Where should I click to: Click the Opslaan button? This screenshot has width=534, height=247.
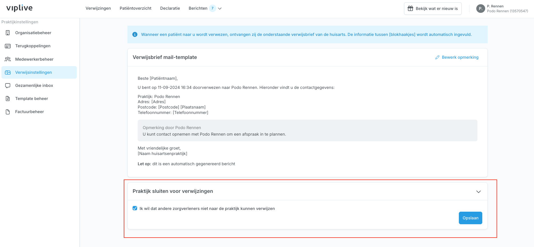click(x=470, y=218)
